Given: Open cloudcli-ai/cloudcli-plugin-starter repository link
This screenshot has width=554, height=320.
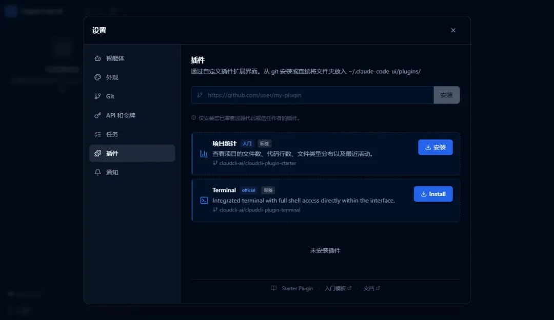Looking at the screenshot, I should 258,163.
